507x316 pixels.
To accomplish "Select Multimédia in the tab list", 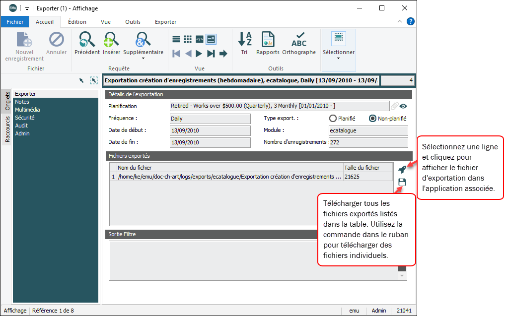I will point(27,110).
